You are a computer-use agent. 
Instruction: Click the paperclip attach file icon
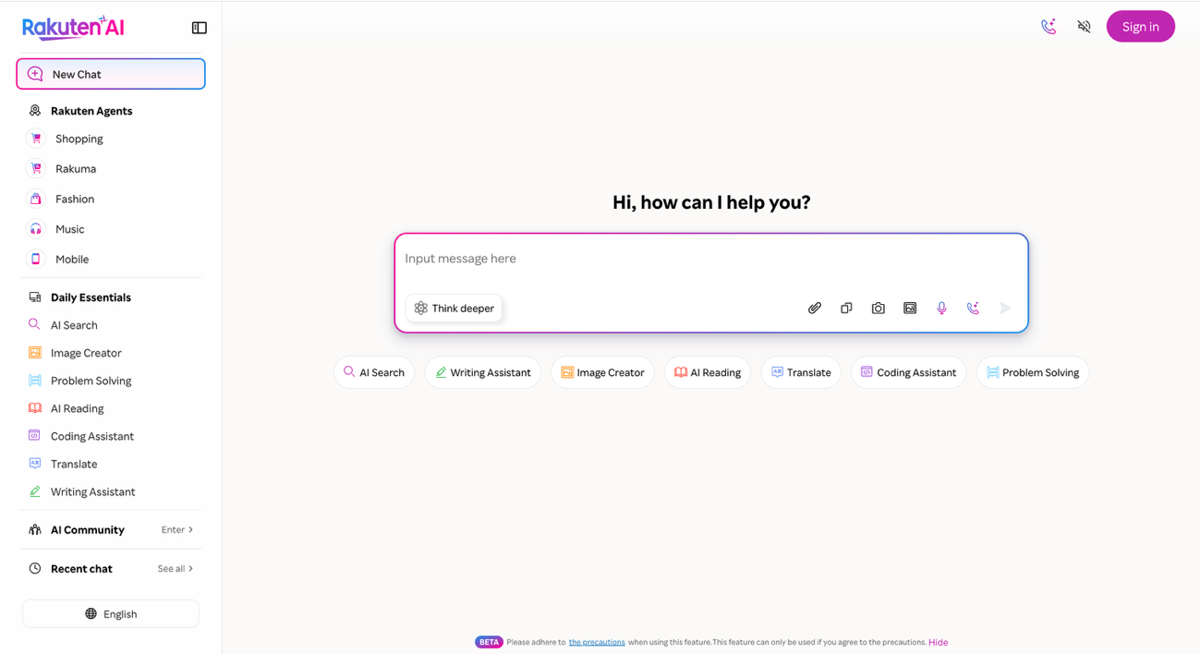[x=815, y=309]
